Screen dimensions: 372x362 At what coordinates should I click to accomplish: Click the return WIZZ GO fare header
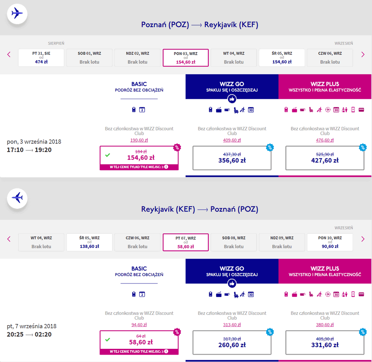click(232, 271)
